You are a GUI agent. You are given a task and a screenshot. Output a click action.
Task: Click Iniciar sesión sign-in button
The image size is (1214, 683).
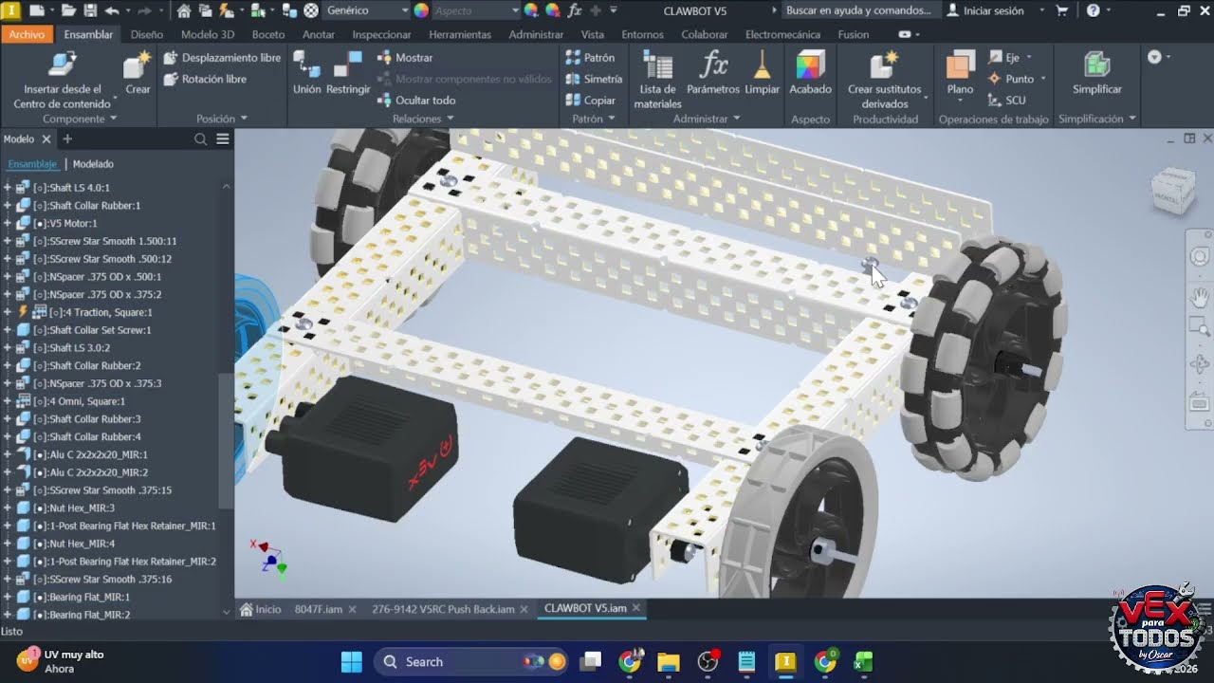(985, 10)
